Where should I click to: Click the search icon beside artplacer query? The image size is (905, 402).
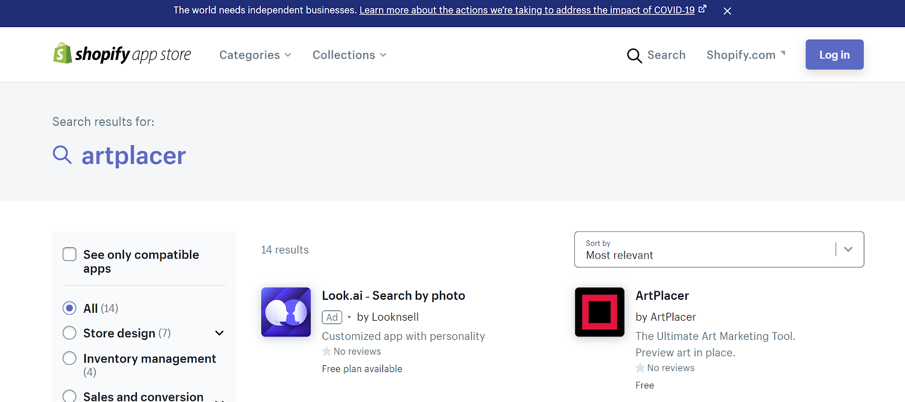tap(62, 155)
